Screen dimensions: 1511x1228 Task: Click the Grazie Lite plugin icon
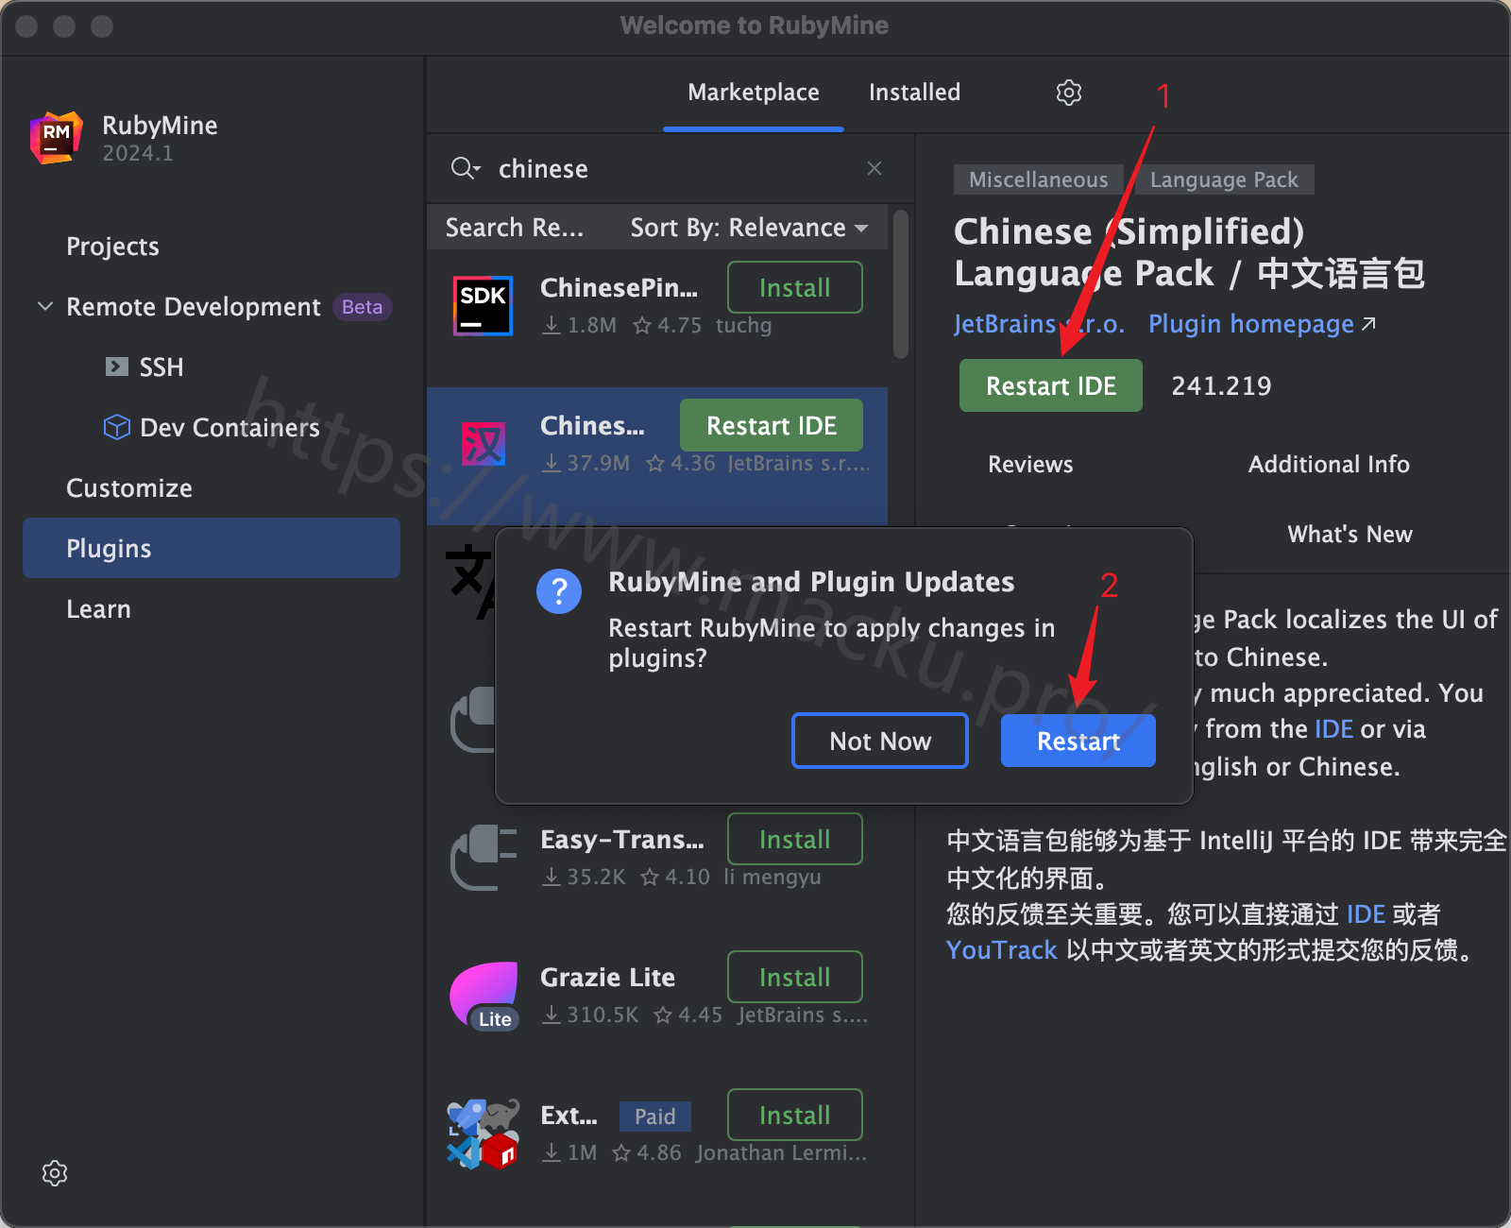tap(484, 996)
